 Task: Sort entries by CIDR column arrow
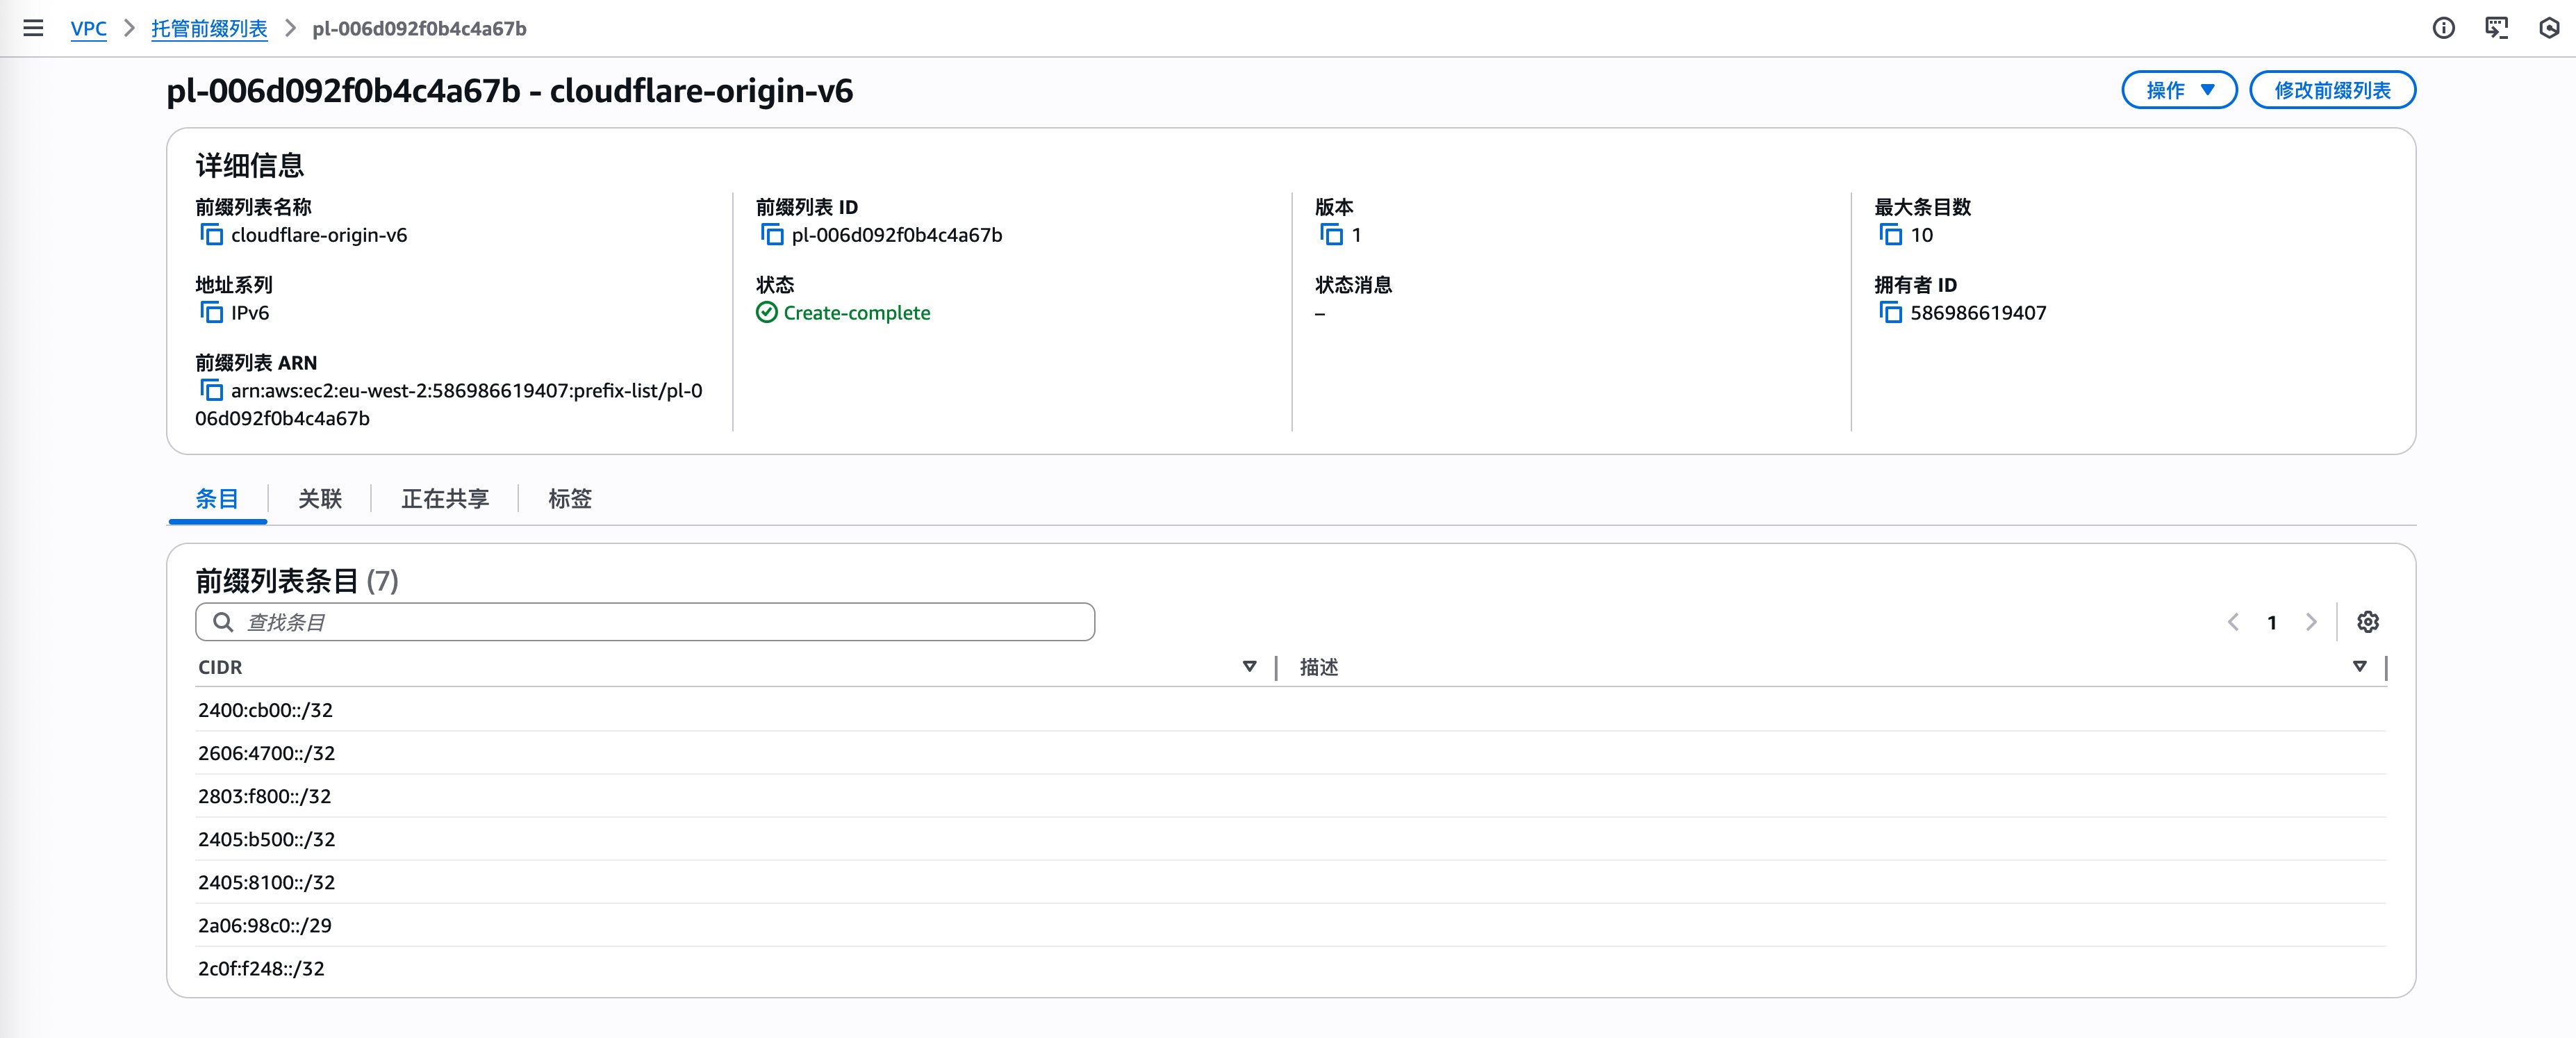(1249, 667)
